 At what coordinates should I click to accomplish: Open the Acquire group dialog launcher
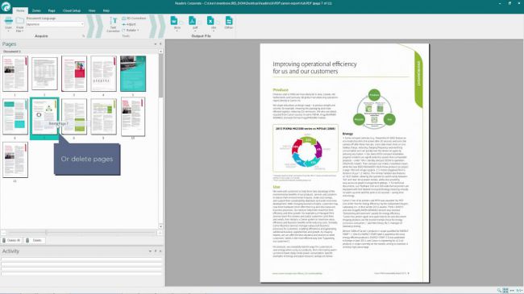pos(84,35)
